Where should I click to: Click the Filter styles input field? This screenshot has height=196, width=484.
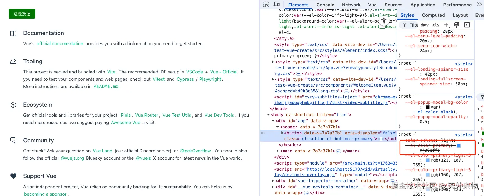point(413,25)
